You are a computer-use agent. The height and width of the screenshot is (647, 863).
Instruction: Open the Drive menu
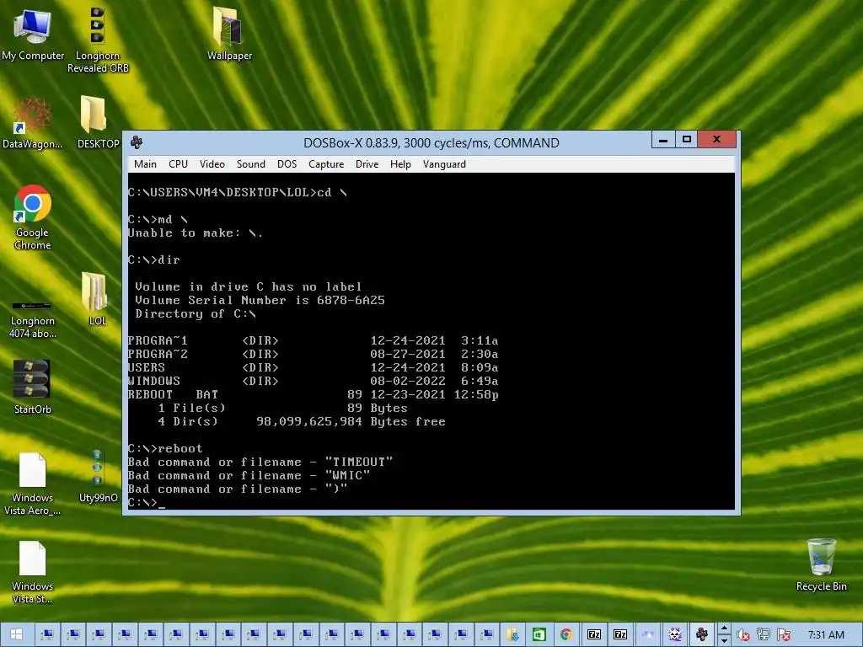pyautogui.click(x=367, y=164)
